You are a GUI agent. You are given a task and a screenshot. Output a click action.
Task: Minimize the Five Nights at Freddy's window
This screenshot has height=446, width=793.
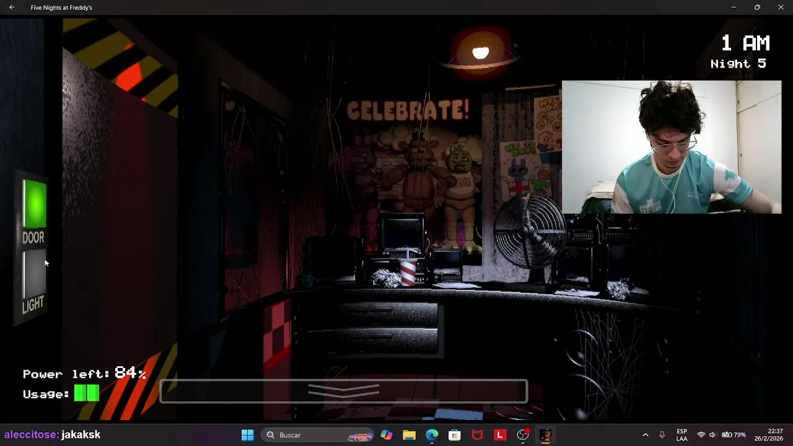pyautogui.click(x=734, y=7)
